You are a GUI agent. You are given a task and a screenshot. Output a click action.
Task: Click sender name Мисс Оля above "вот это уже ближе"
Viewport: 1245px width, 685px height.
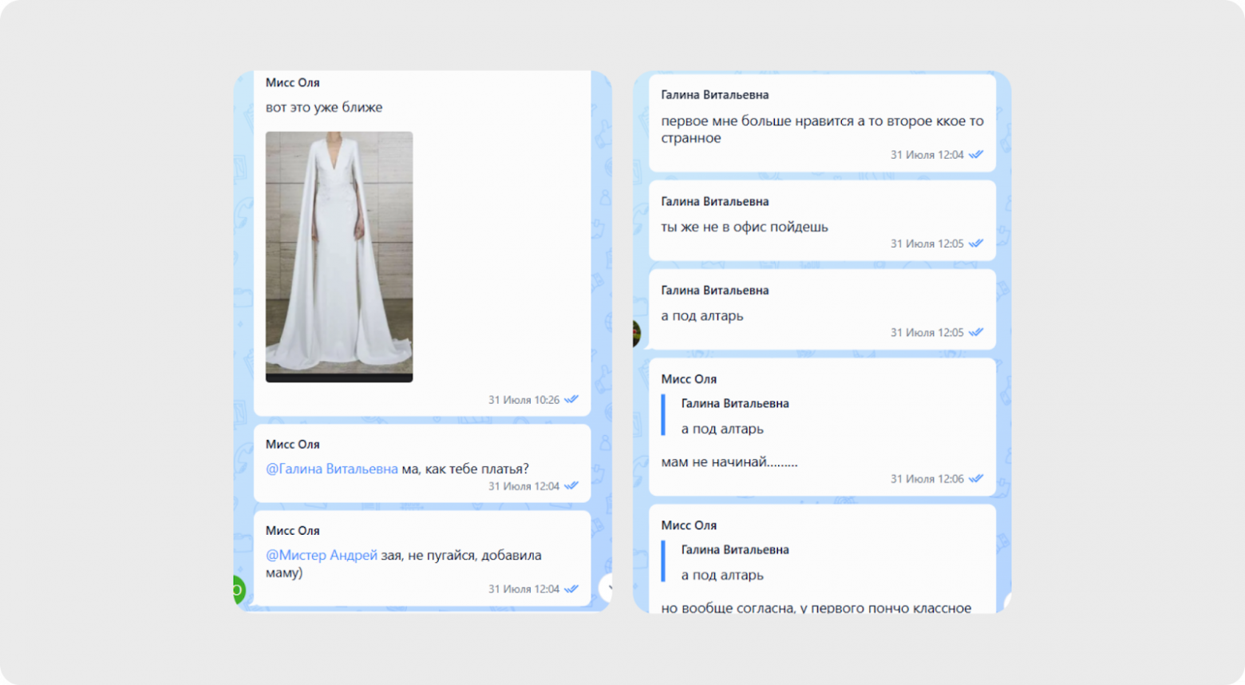tap(292, 83)
